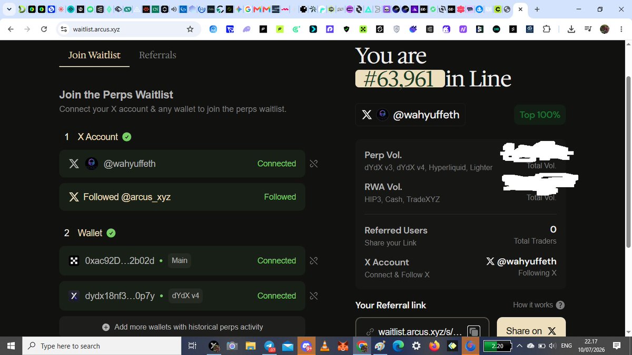Click the ENG language indicator in taskbar
Viewport: 632px width, 355px height.
566,346
